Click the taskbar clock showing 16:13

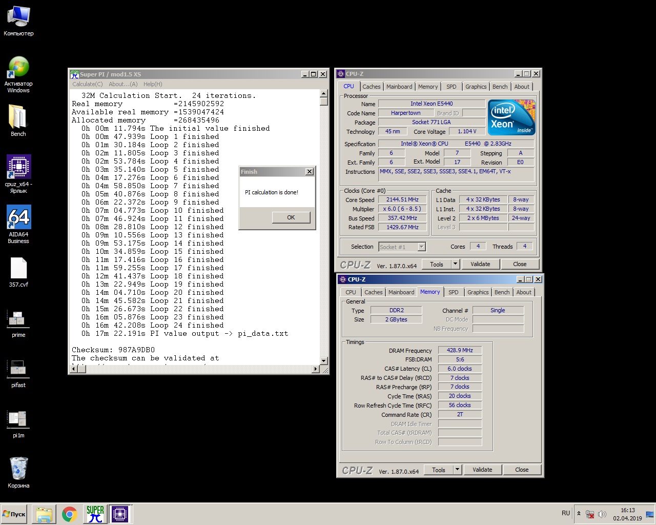pos(627,514)
